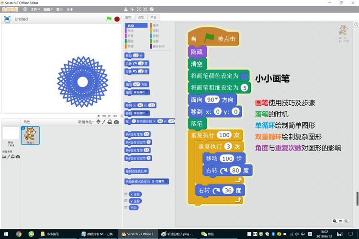The width and height of the screenshot is (359, 239).
Task: Open Chrome from the Windows taskbar
Action: coord(19,234)
